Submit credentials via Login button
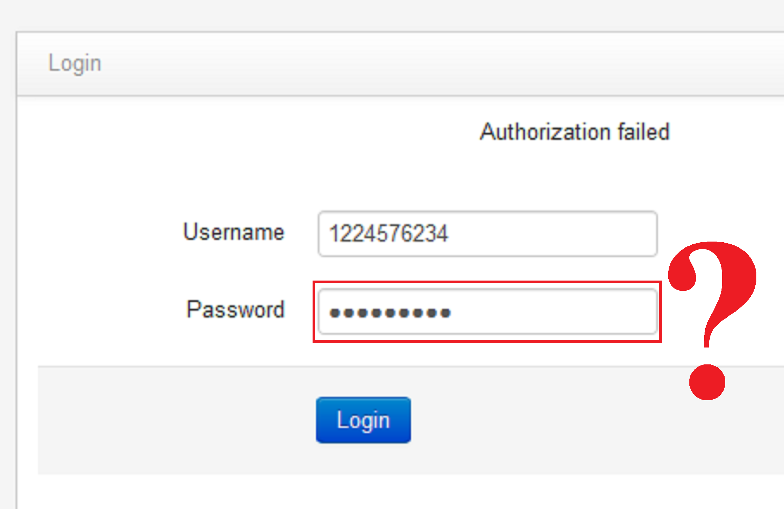 coord(363,419)
